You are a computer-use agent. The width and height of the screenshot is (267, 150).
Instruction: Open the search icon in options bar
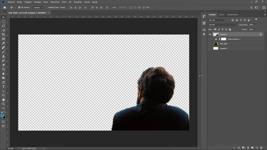click(251, 7)
